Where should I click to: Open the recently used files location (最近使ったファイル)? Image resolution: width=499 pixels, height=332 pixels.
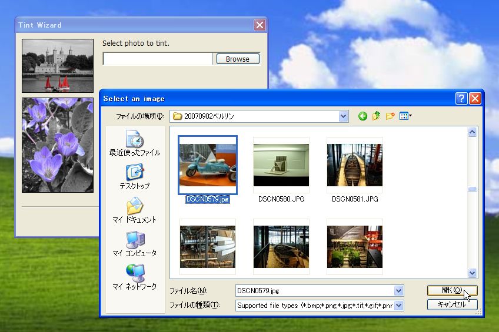(135, 143)
